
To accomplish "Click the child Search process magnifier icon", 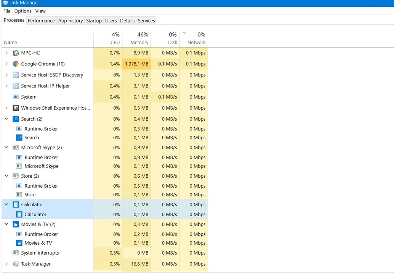I will (19, 137).
